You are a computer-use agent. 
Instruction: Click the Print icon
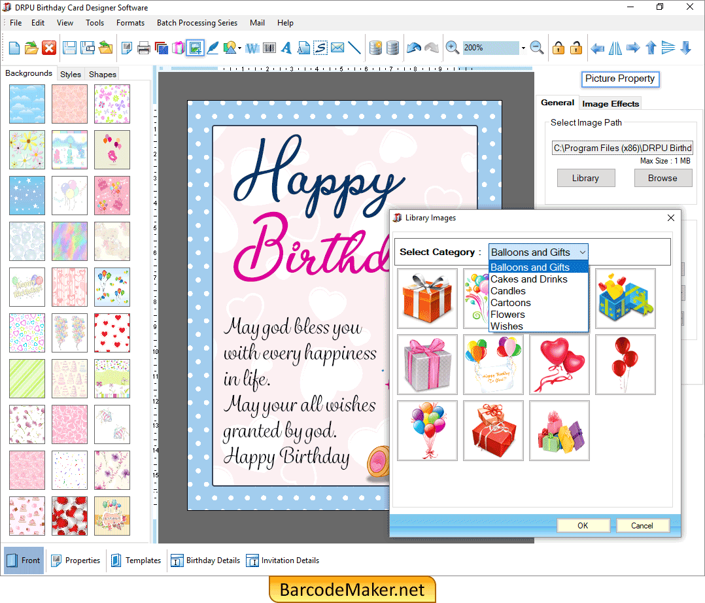(x=144, y=48)
